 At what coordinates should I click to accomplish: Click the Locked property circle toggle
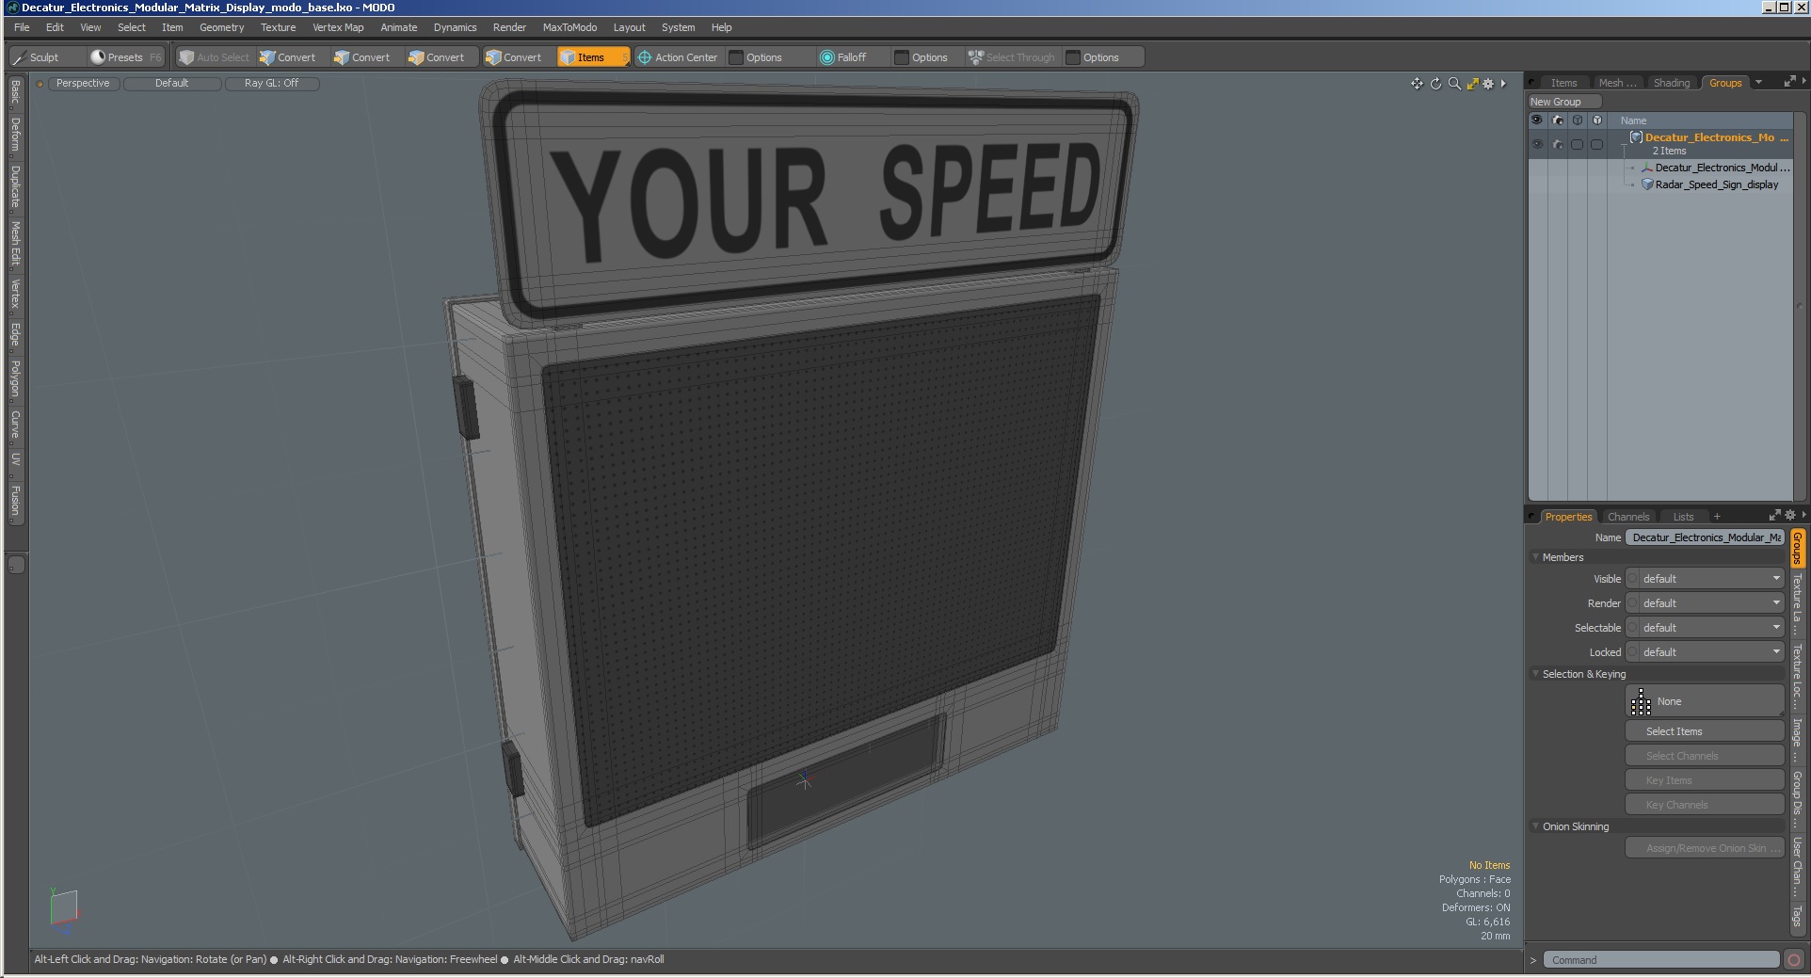coord(1633,652)
